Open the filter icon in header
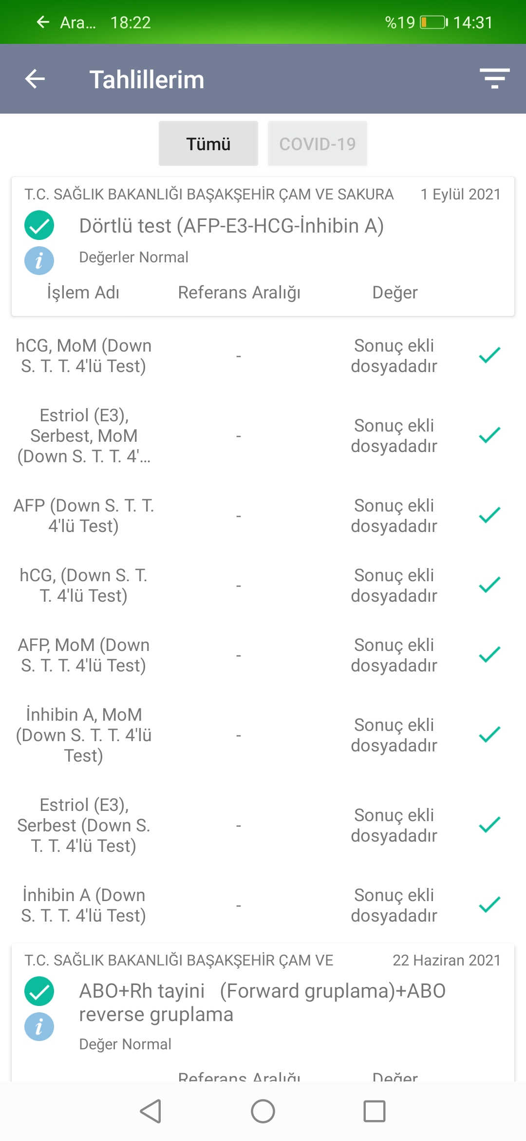Image resolution: width=526 pixels, height=1141 pixels. click(494, 79)
